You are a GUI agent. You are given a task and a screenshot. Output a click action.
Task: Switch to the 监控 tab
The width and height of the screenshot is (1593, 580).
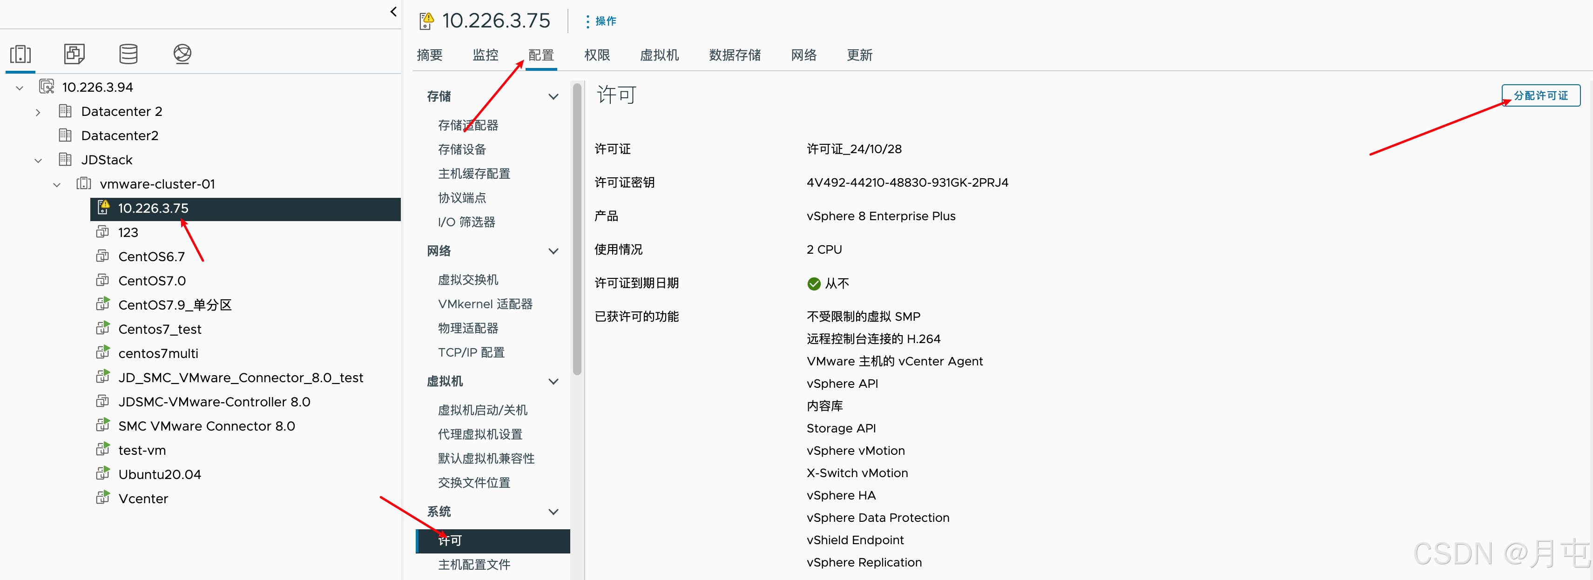tap(485, 55)
